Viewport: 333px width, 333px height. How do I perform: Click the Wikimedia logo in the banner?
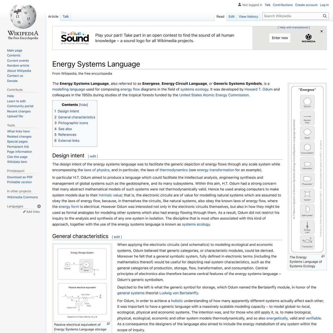point(308,37)
